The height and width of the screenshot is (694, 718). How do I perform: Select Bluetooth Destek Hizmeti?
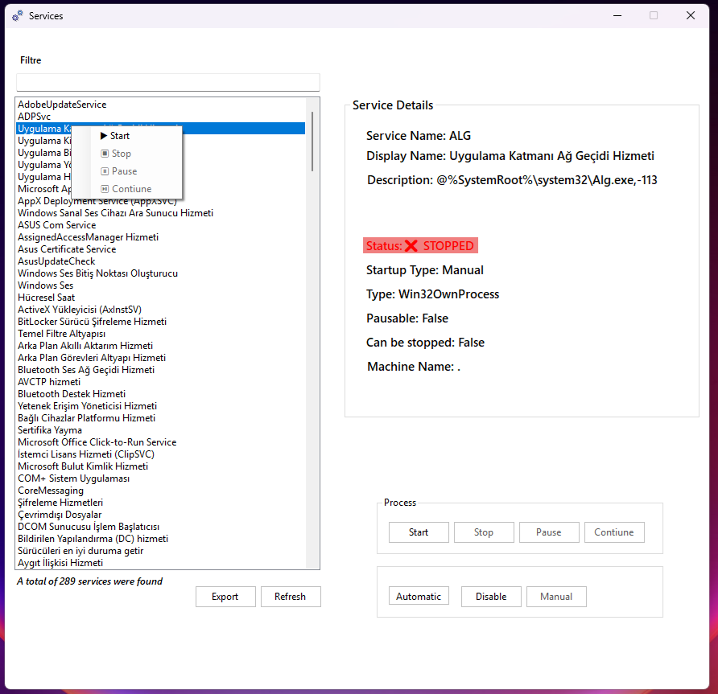click(x=161, y=394)
